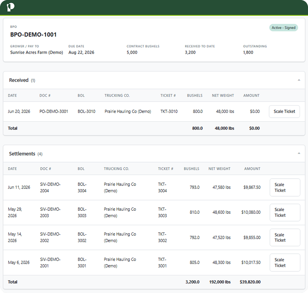The height and width of the screenshot is (293, 308).
Task: Select the BPO-DEMO-1001 title
Action: [33, 34]
